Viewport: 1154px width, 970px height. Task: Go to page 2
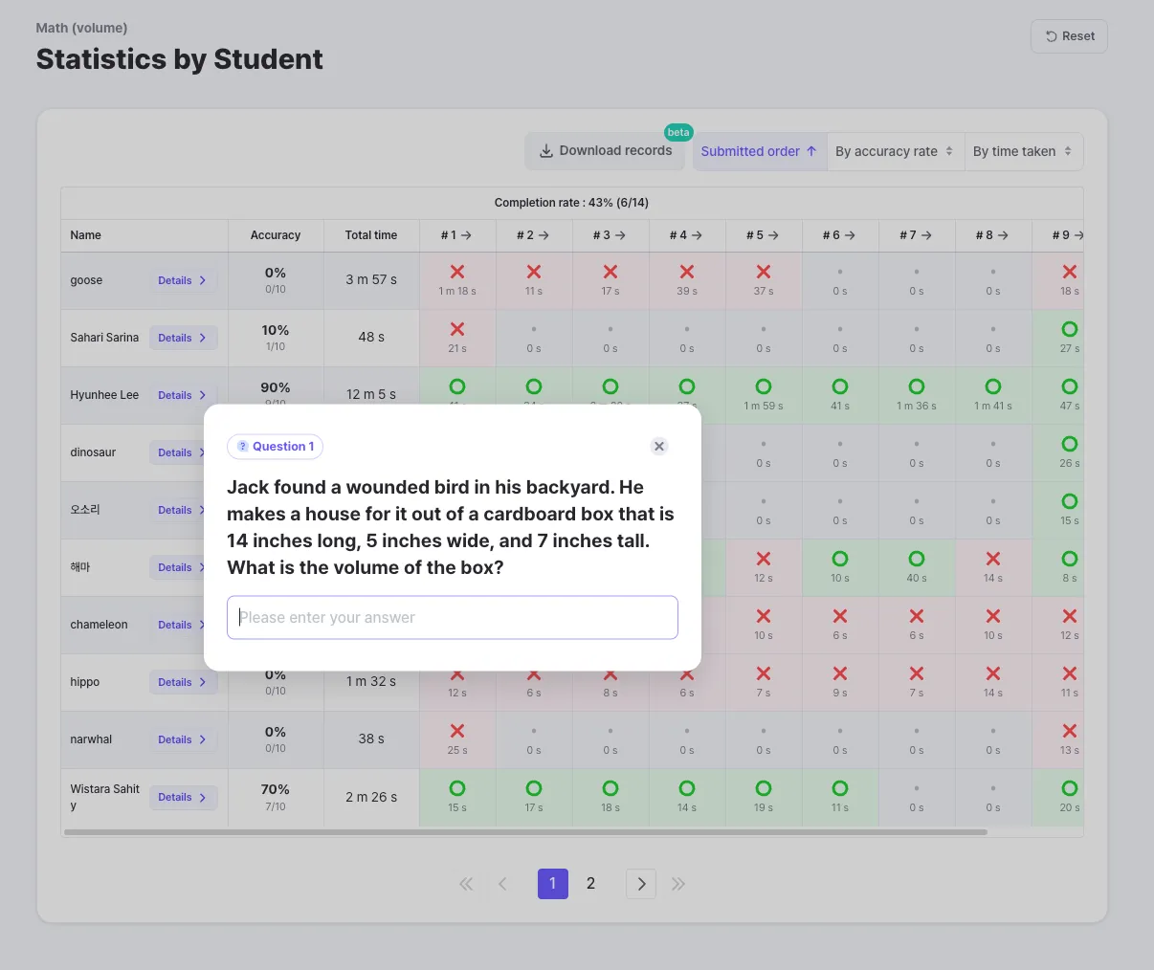point(590,884)
